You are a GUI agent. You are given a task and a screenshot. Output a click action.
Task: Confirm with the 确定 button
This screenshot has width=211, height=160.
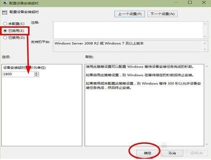click(147, 153)
